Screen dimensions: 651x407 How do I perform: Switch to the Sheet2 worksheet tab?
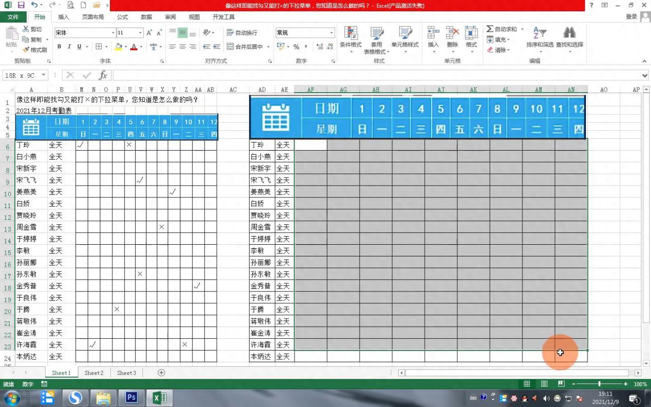94,373
